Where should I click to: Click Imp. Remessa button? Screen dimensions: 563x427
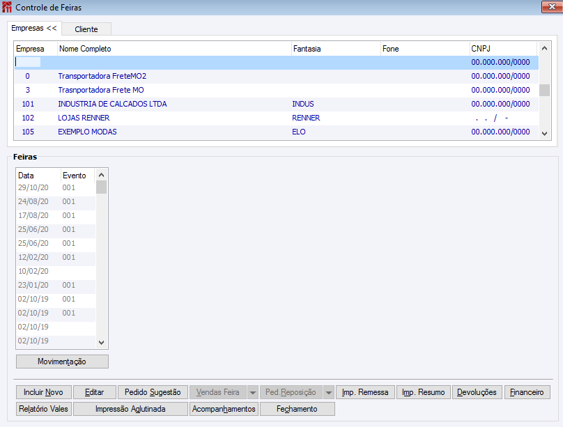click(365, 392)
